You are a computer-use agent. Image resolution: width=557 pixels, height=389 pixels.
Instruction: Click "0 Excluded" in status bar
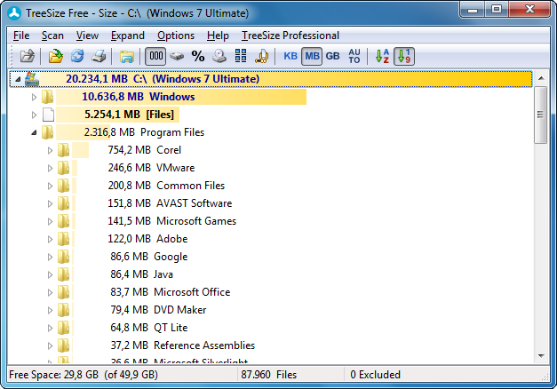coord(375,375)
